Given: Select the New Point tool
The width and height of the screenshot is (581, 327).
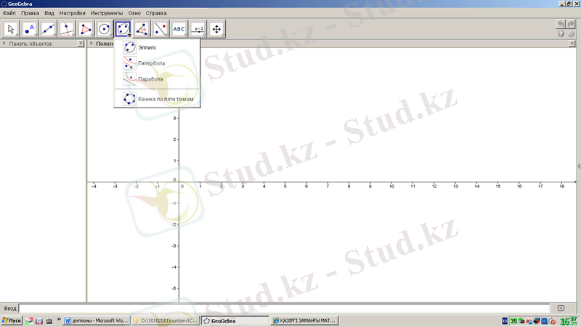Looking at the screenshot, I should [x=29, y=29].
